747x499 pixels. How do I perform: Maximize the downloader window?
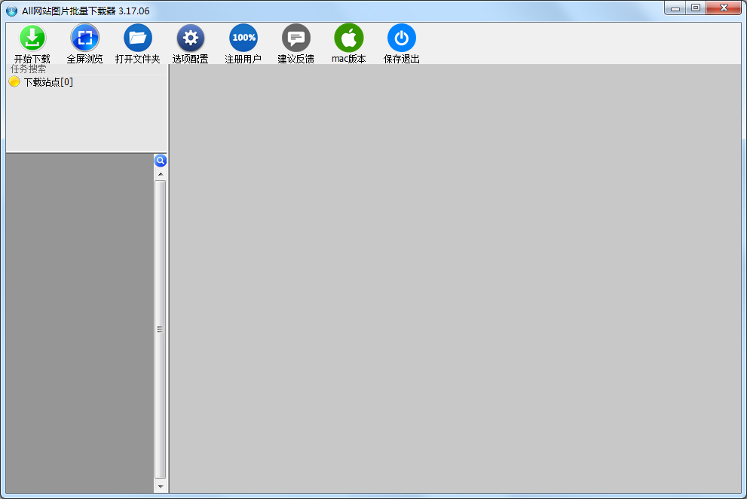click(695, 8)
